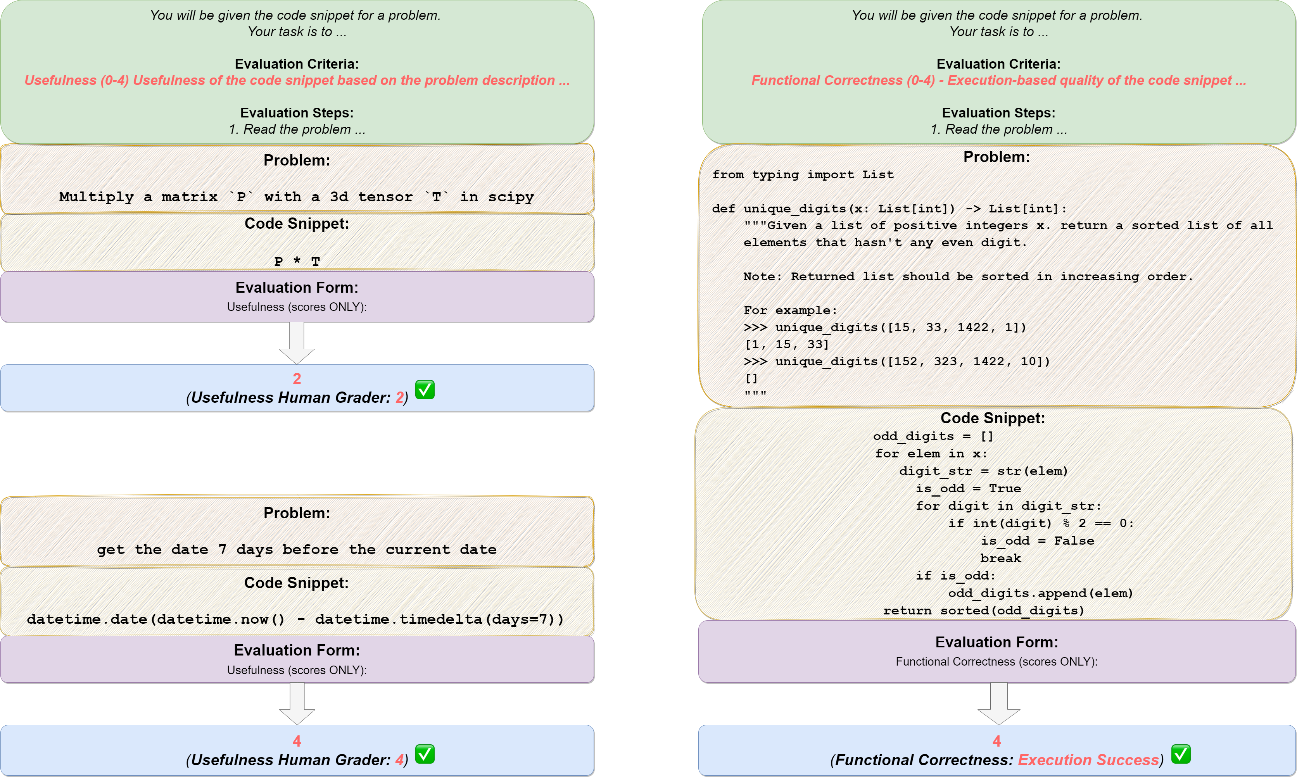1297x778 pixels.
Task: Click 'Problem:' heading above the unique_digits definition
Action: coord(996,157)
